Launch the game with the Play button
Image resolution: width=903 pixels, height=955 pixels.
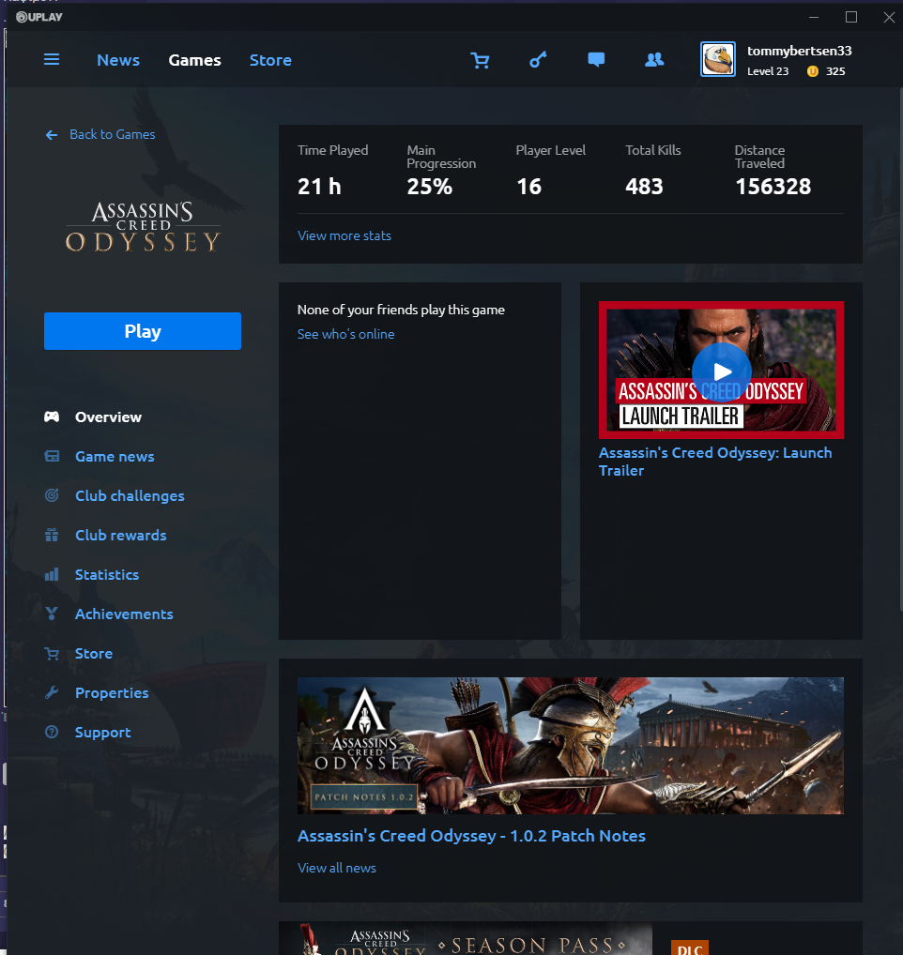pos(143,331)
